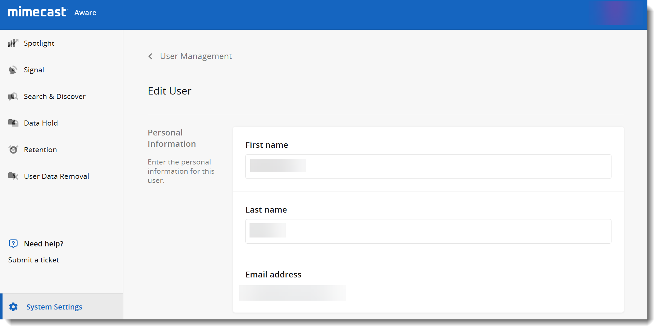The width and height of the screenshot is (659, 331).
Task: Click the Search & Discover magnifier icon
Action: coord(13,97)
